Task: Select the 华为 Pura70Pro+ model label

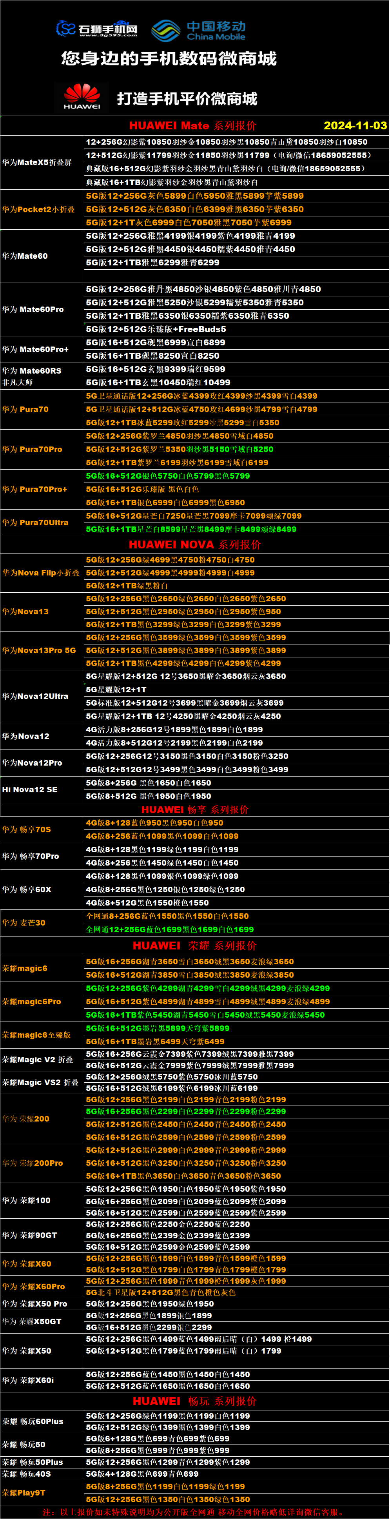Action: (x=35, y=490)
